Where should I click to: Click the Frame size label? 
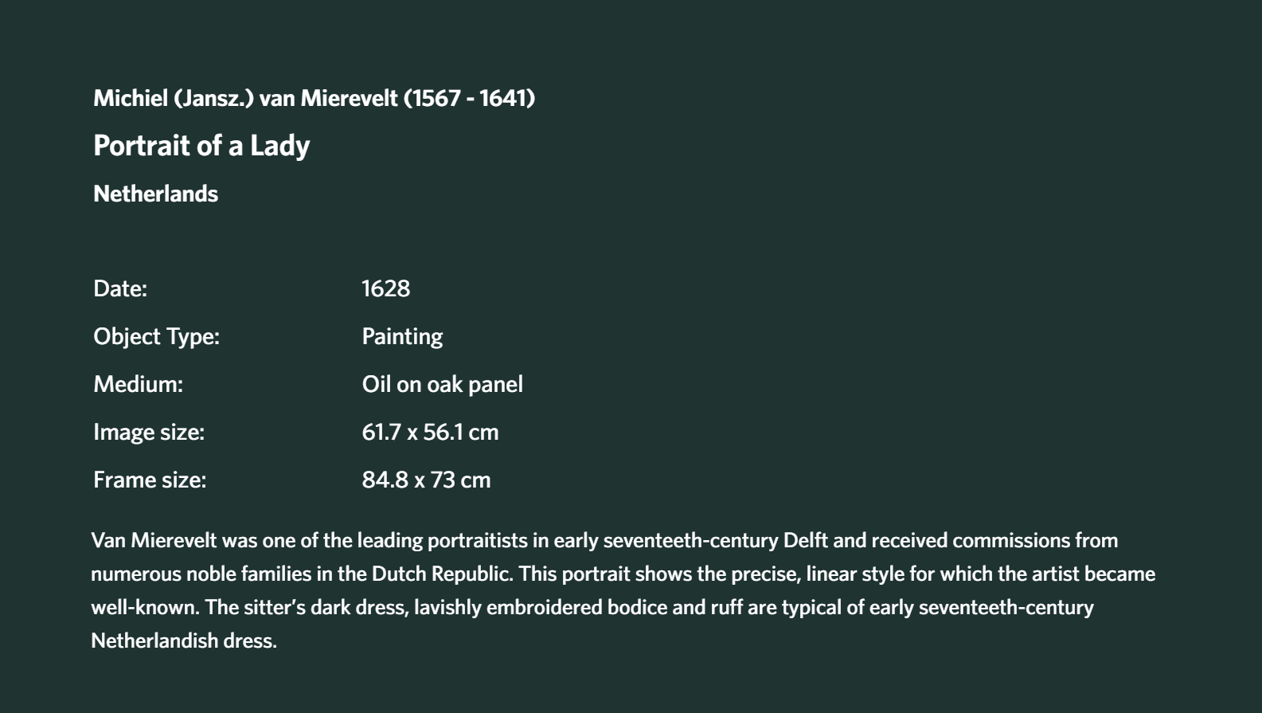(150, 480)
